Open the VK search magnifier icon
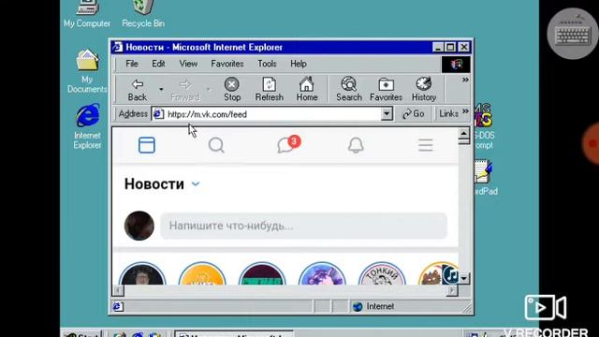The height and width of the screenshot is (337, 599). [216, 145]
